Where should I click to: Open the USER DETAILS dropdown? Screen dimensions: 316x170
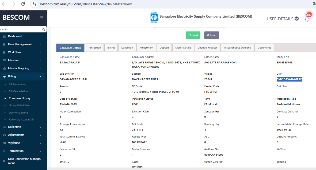click(283, 19)
